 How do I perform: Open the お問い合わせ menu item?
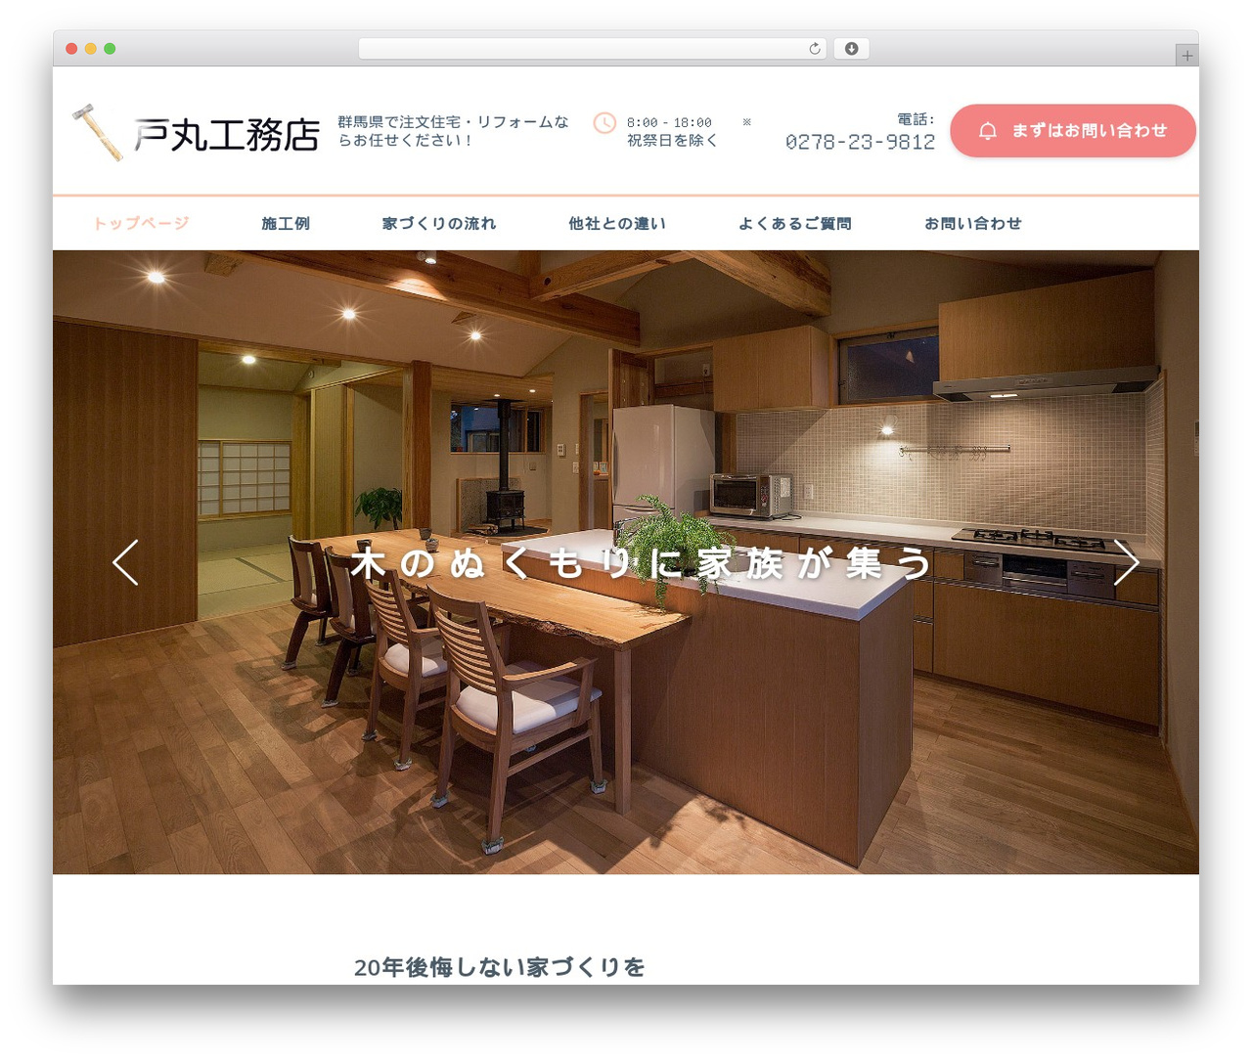click(x=973, y=223)
